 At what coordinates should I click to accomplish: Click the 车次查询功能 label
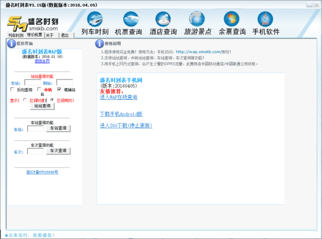(x=42, y=146)
